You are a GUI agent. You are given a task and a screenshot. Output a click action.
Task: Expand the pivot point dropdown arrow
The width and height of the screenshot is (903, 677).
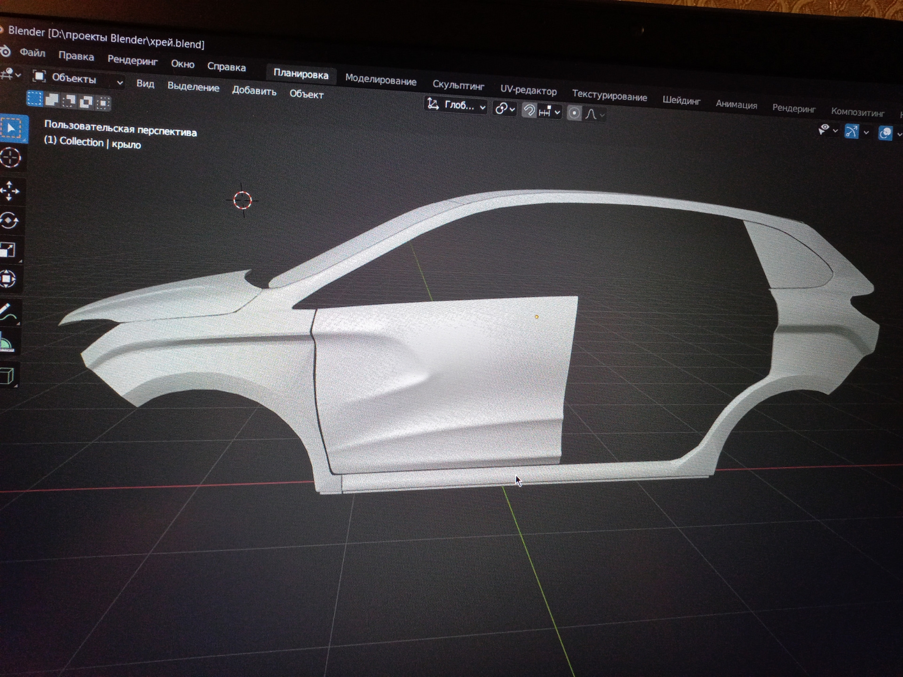click(512, 110)
